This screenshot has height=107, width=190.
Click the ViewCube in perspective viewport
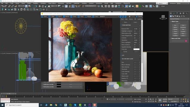(163, 17)
